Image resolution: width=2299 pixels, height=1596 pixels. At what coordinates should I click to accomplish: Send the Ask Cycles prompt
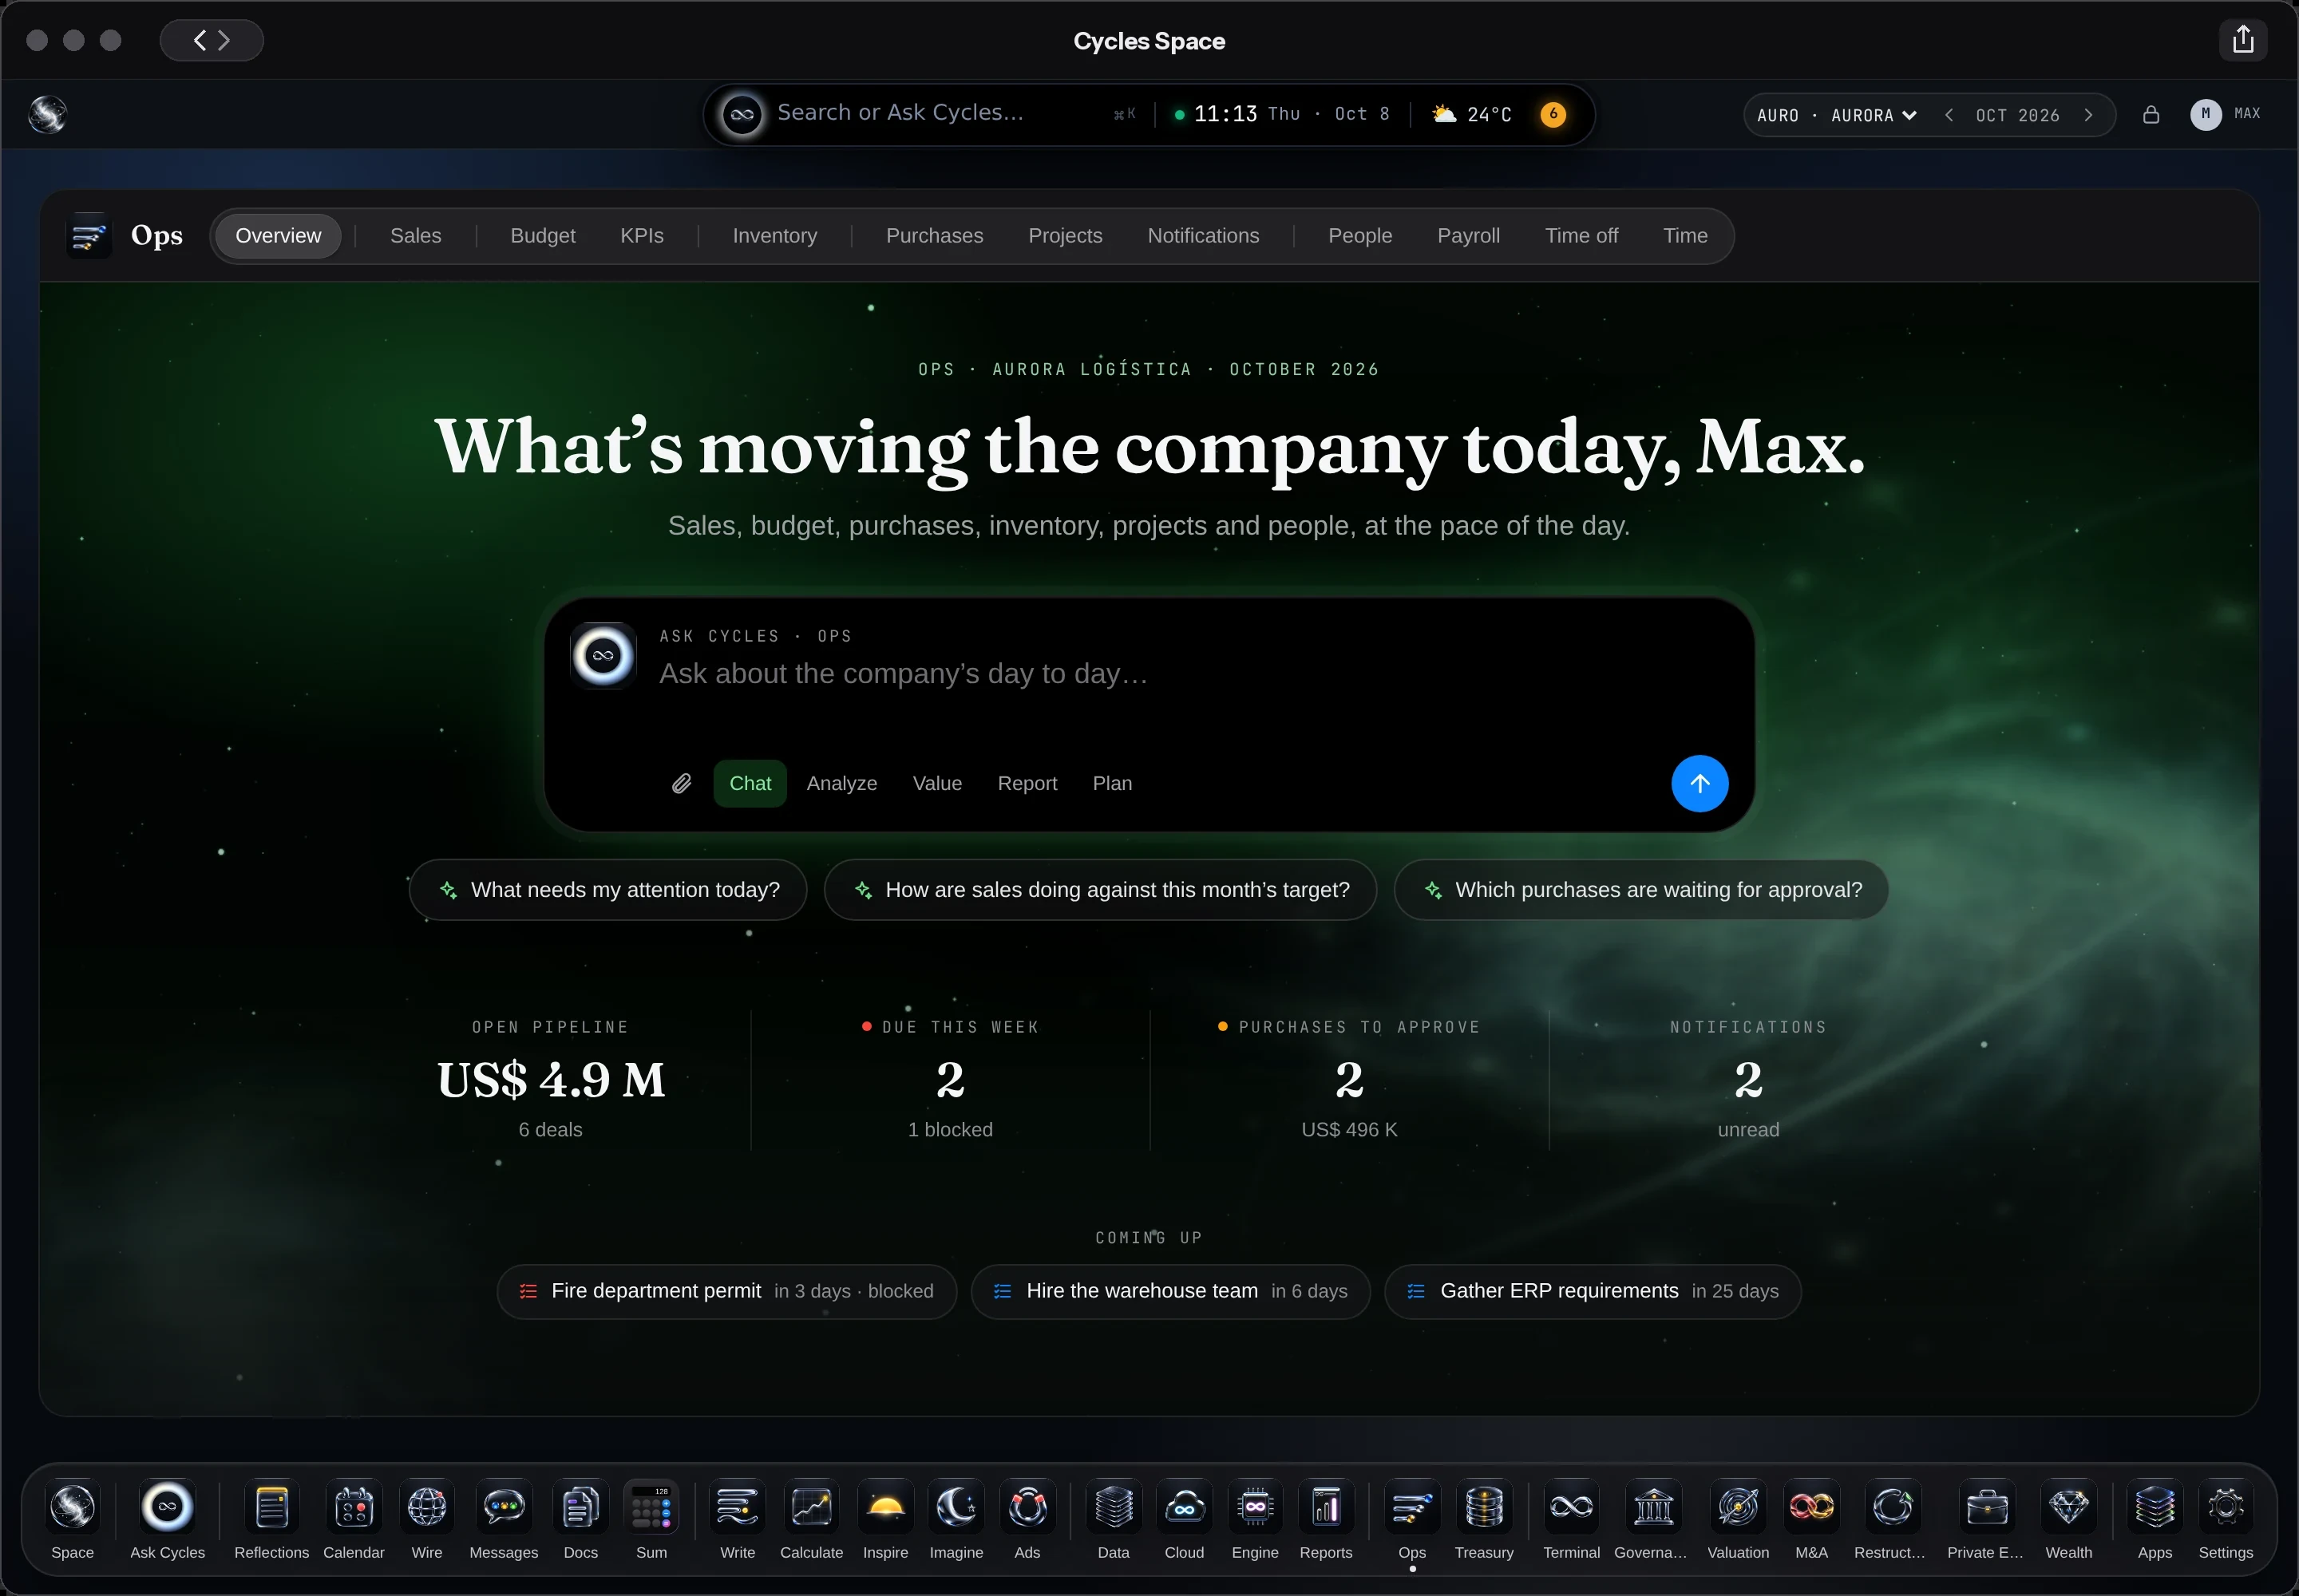tap(1700, 783)
